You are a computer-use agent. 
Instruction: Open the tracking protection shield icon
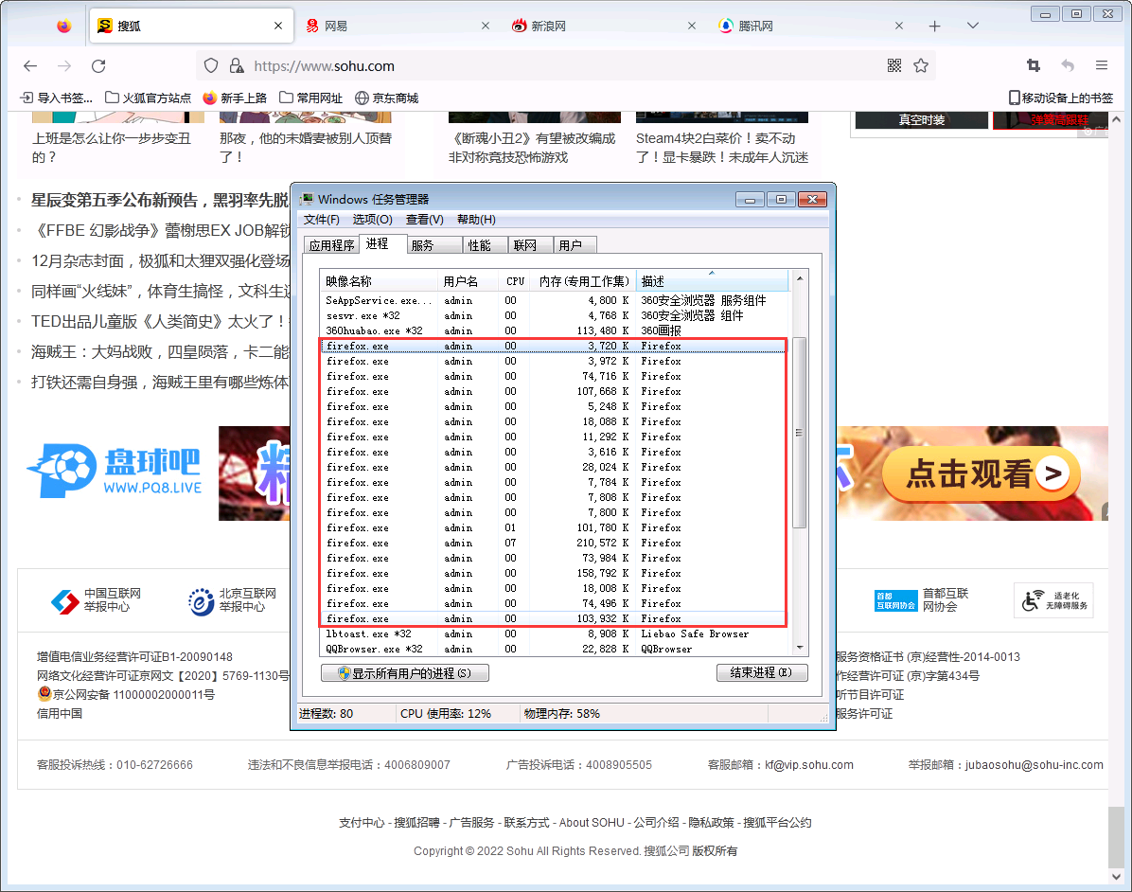point(211,65)
